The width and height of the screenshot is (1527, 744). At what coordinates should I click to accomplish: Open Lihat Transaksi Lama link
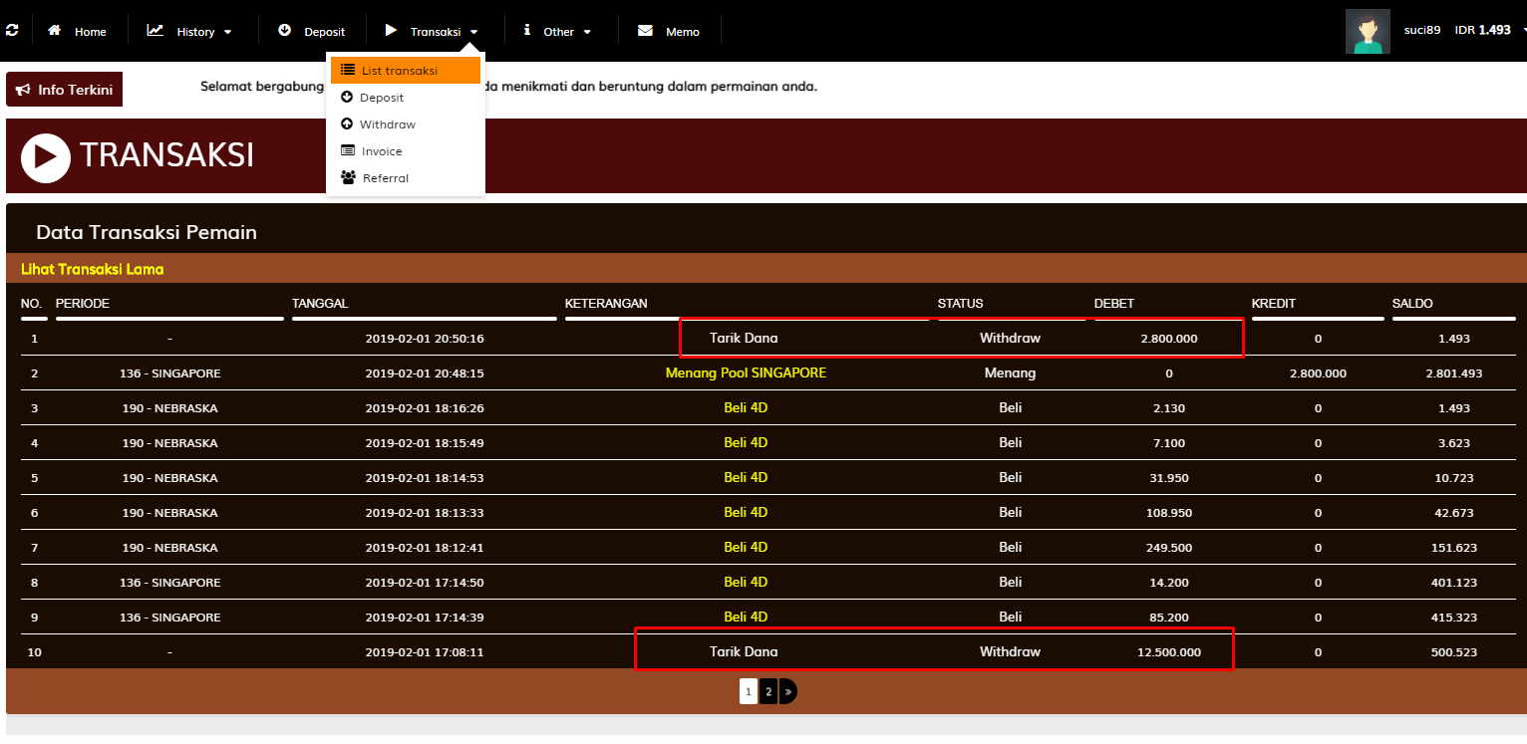pyautogui.click(x=92, y=269)
